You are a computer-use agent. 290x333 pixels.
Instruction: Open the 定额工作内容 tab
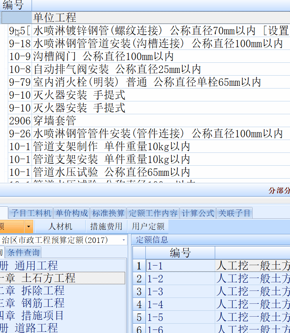[153, 213]
